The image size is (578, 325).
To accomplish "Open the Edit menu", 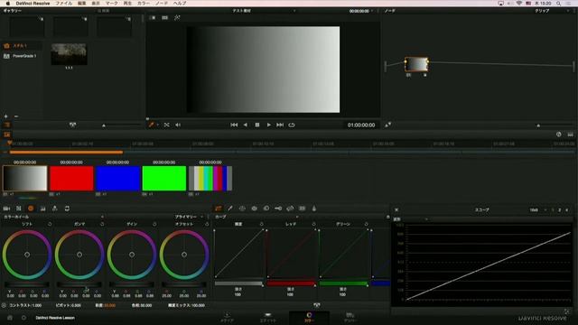I will (82, 4).
